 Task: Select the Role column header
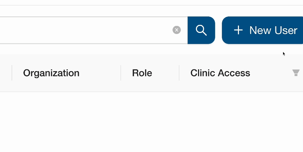click(142, 73)
